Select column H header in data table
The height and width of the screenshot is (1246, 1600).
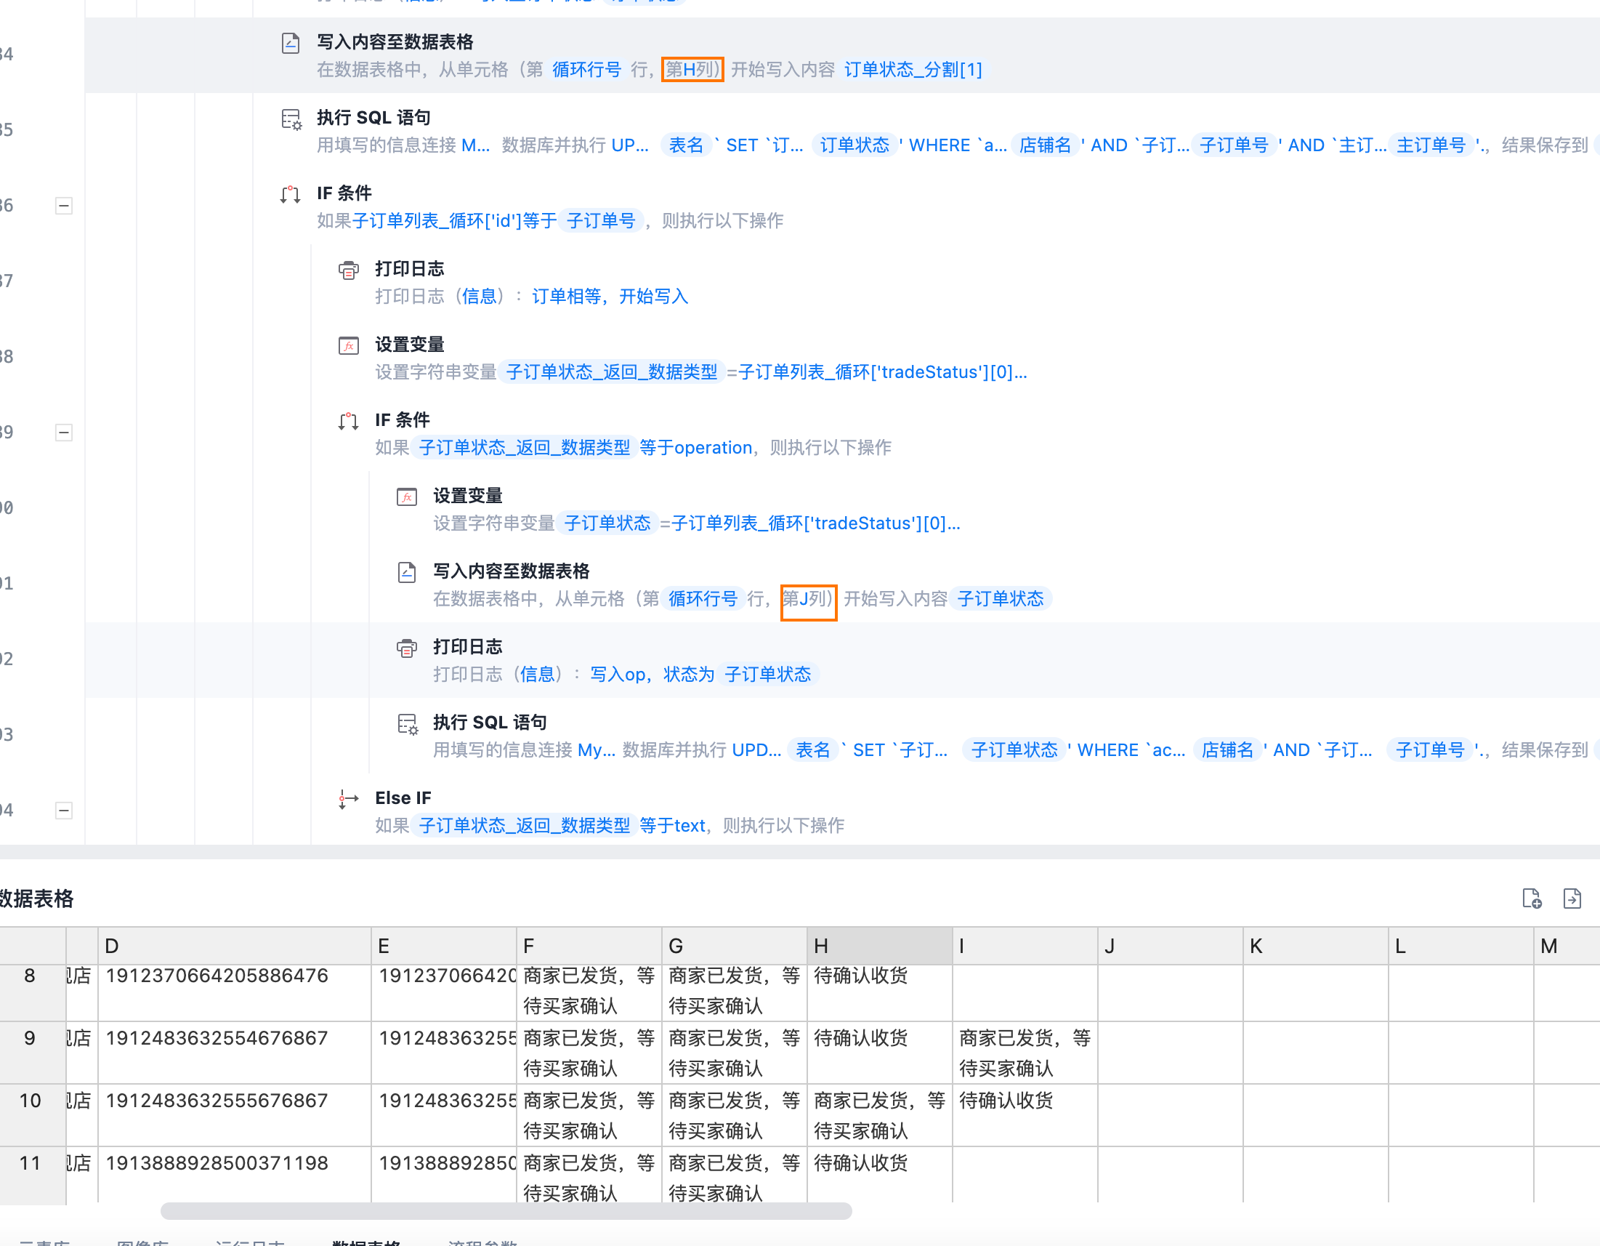(879, 946)
